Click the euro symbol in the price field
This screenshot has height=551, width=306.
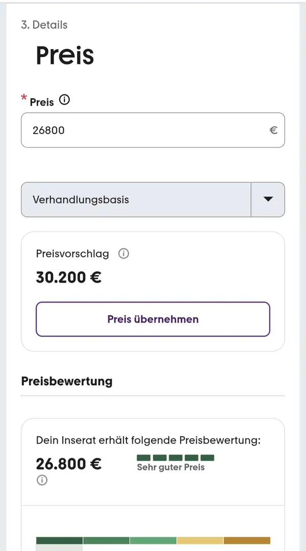pyautogui.click(x=273, y=130)
